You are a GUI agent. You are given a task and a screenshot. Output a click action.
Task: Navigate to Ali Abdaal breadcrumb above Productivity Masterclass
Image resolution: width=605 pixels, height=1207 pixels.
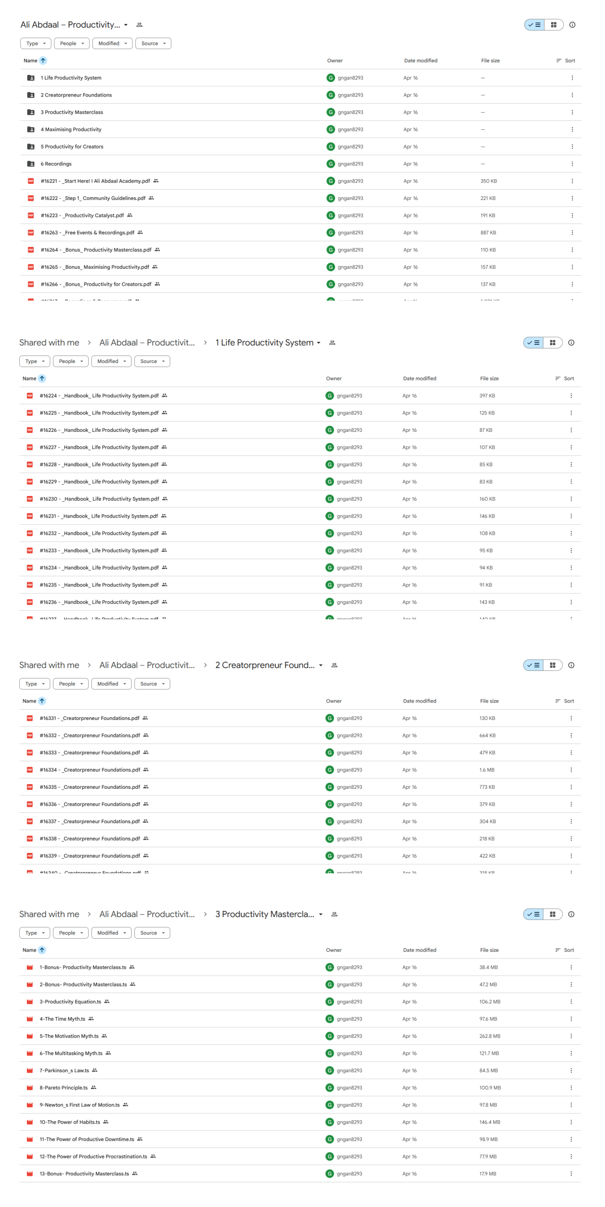(x=147, y=913)
